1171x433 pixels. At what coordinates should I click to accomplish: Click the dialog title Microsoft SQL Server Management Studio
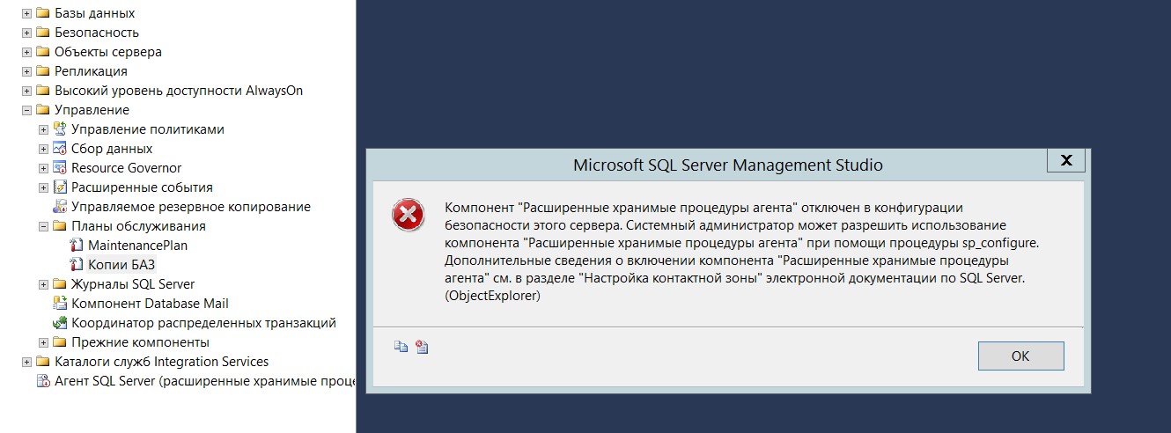pos(728,165)
